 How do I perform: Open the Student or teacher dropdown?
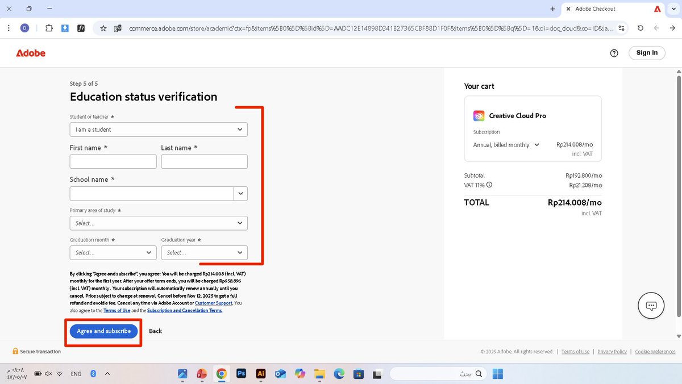coord(159,130)
